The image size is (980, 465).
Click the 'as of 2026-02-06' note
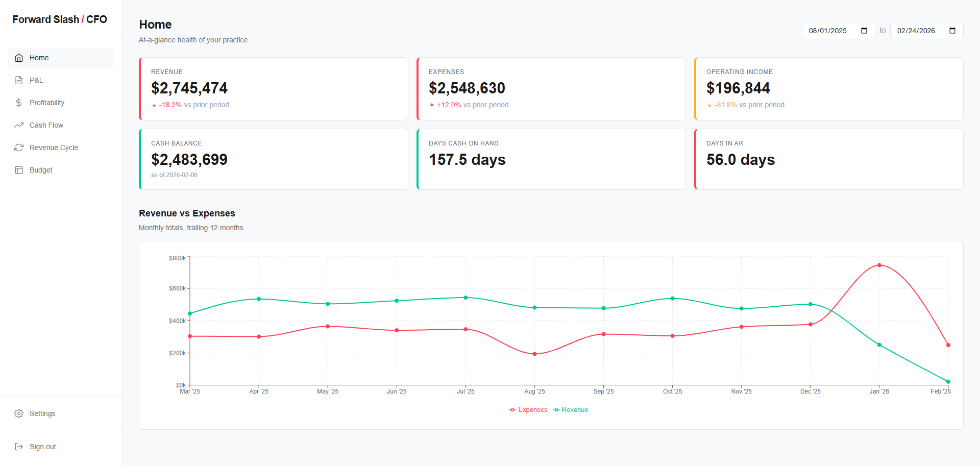click(x=174, y=175)
